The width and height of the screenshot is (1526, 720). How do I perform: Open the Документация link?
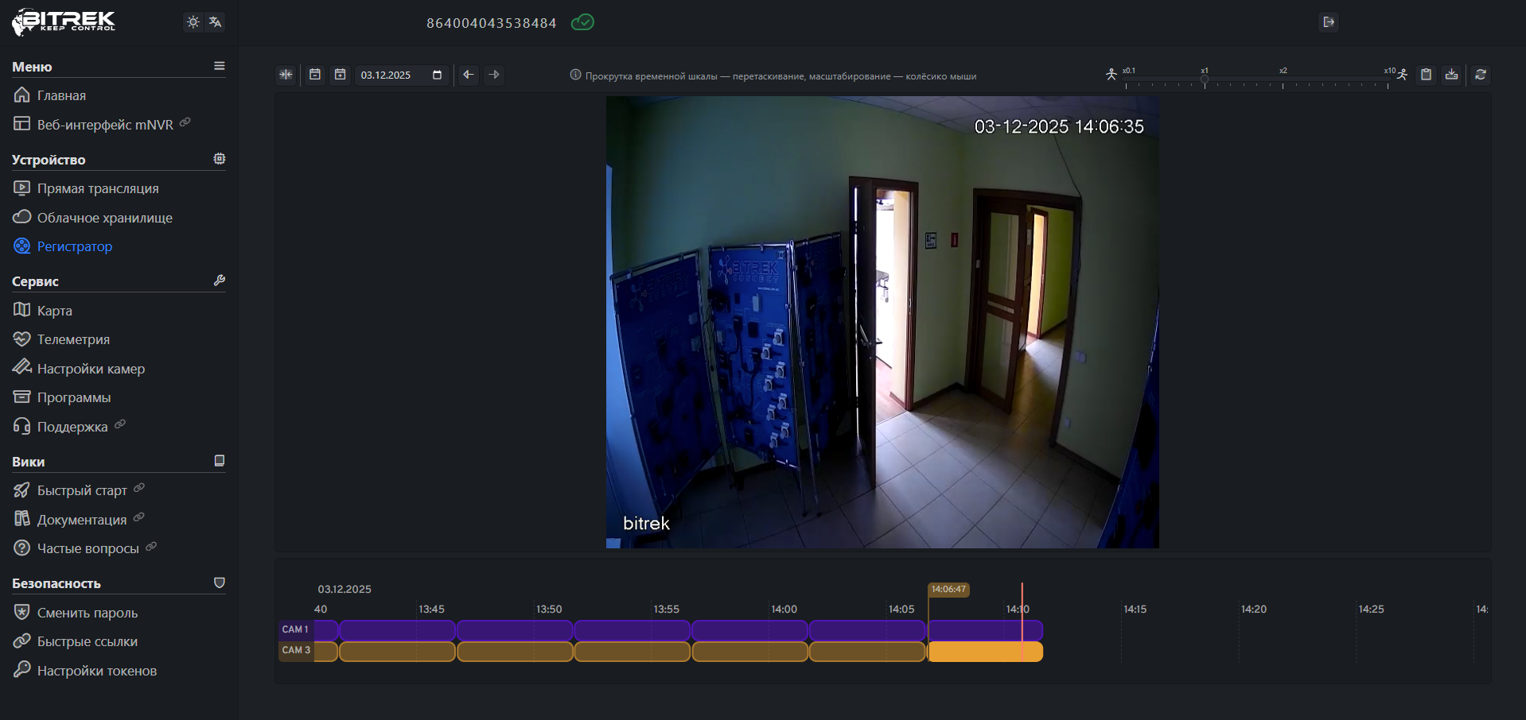click(82, 520)
